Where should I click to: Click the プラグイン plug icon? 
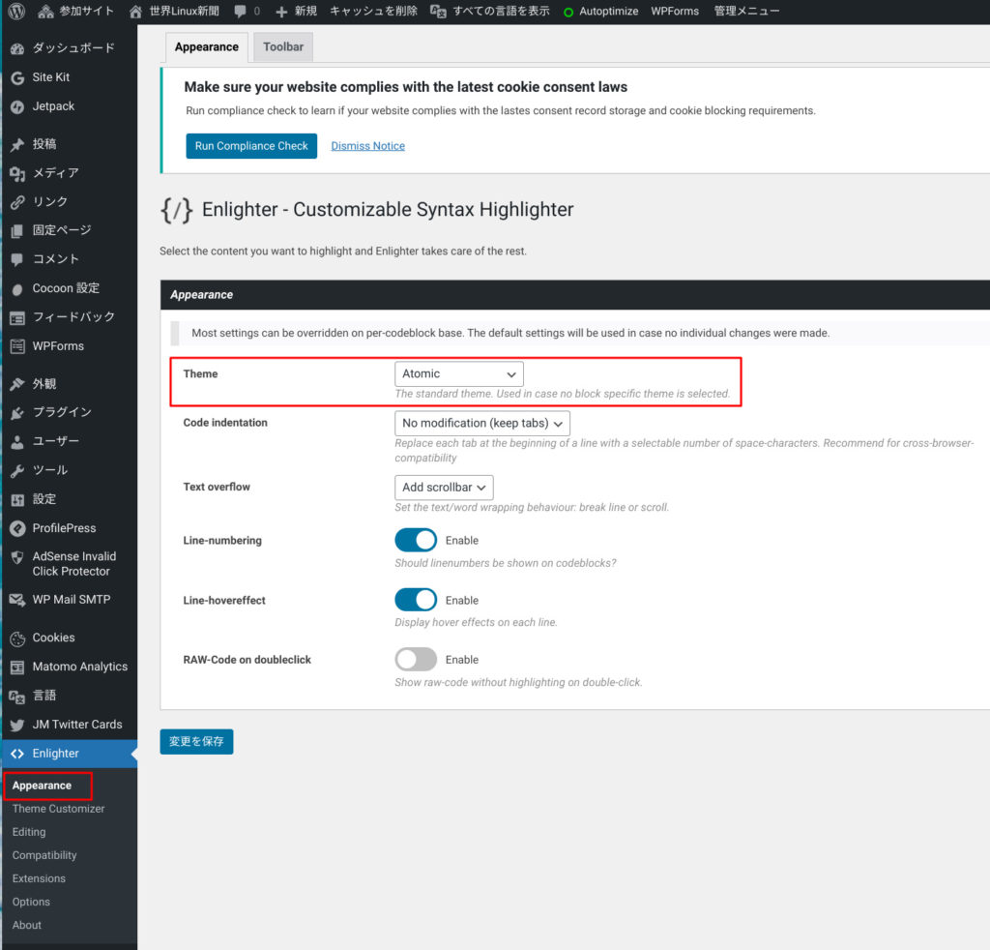[17, 413]
